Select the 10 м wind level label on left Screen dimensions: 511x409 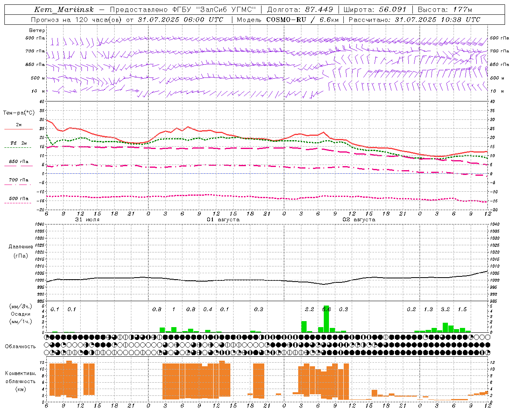point(38,91)
